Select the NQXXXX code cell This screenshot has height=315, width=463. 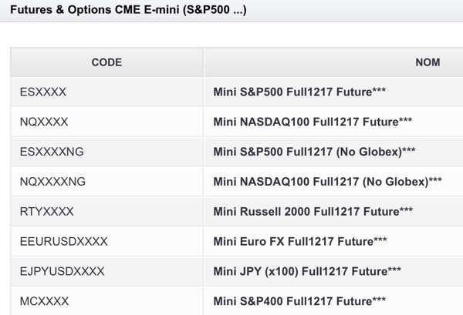click(x=44, y=122)
